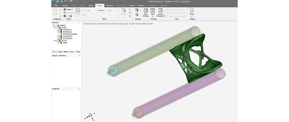This screenshot has width=289, height=122.
Task: Click the Switch Windows icon
Action: point(161,11)
